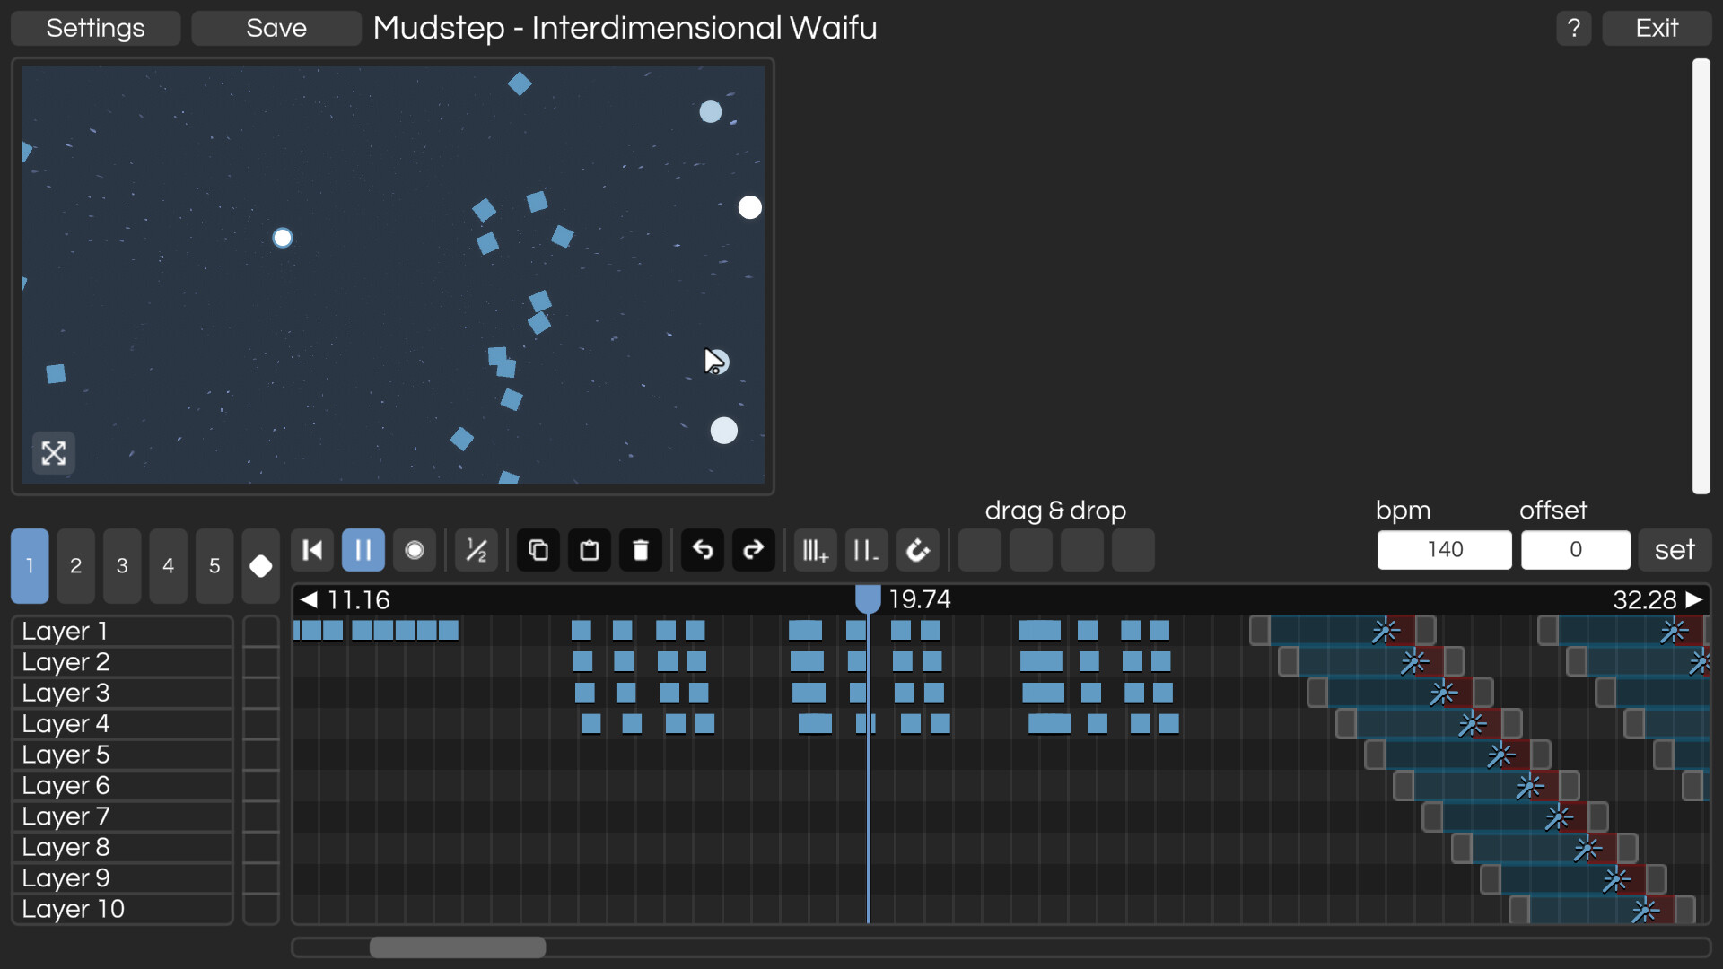The height and width of the screenshot is (969, 1723).
Task: Click the Save button
Action: coord(276,28)
